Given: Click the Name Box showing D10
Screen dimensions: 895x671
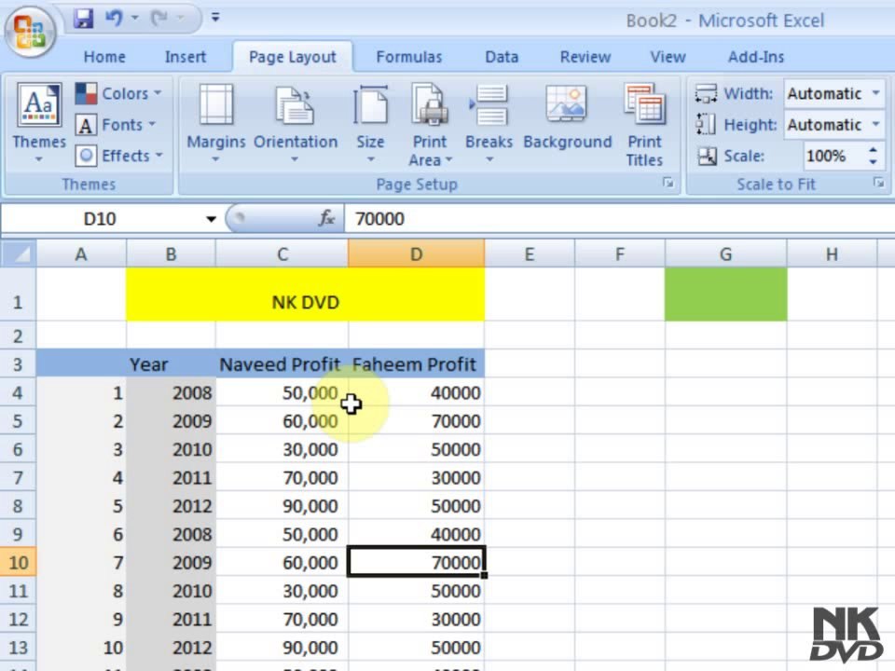Looking at the screenshot, I should 101,218.
